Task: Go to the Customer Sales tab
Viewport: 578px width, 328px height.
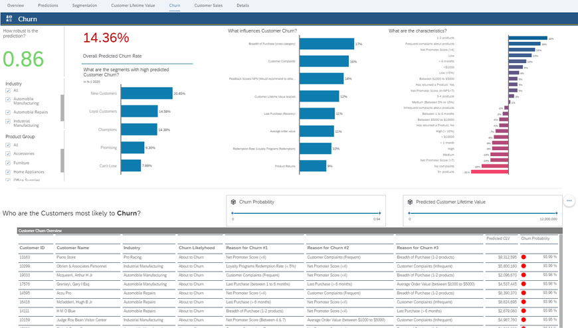Action: click(x=208, y=5)
